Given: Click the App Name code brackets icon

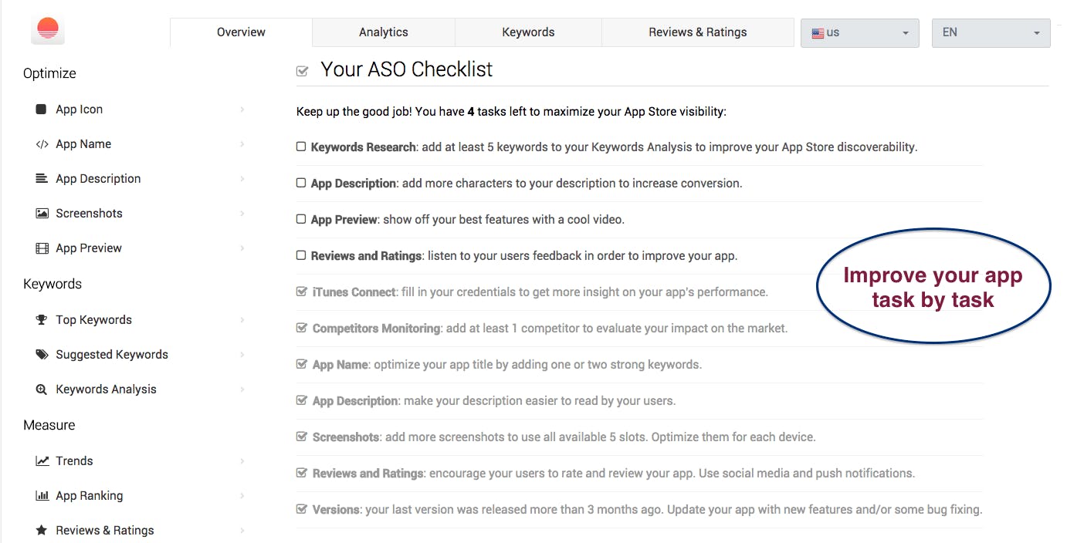Looking at the screenshot, I should coord(42,144).
